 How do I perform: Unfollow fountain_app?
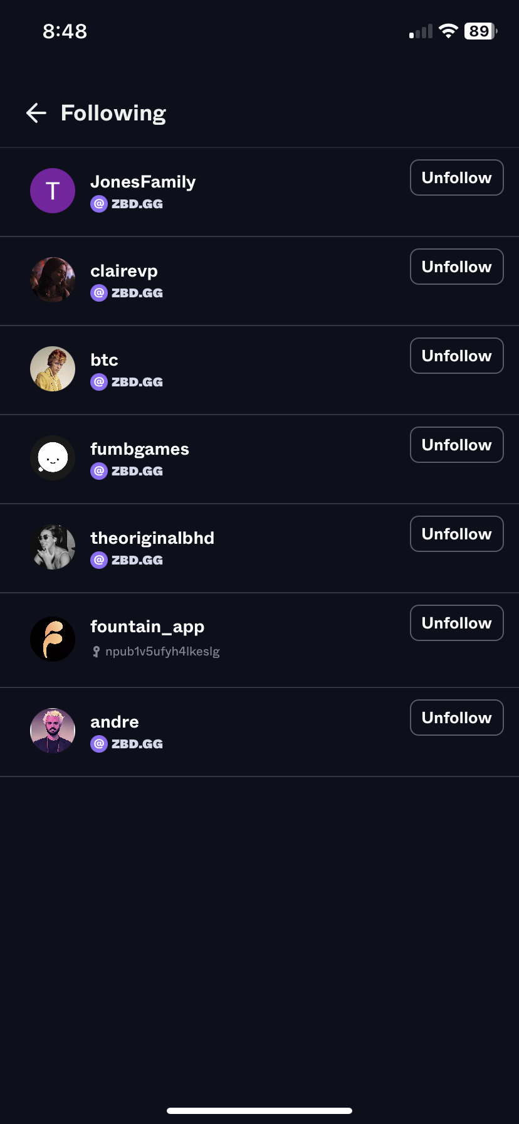(456, 623)
